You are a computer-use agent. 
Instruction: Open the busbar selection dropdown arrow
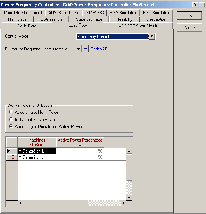[x=79, y=49]
